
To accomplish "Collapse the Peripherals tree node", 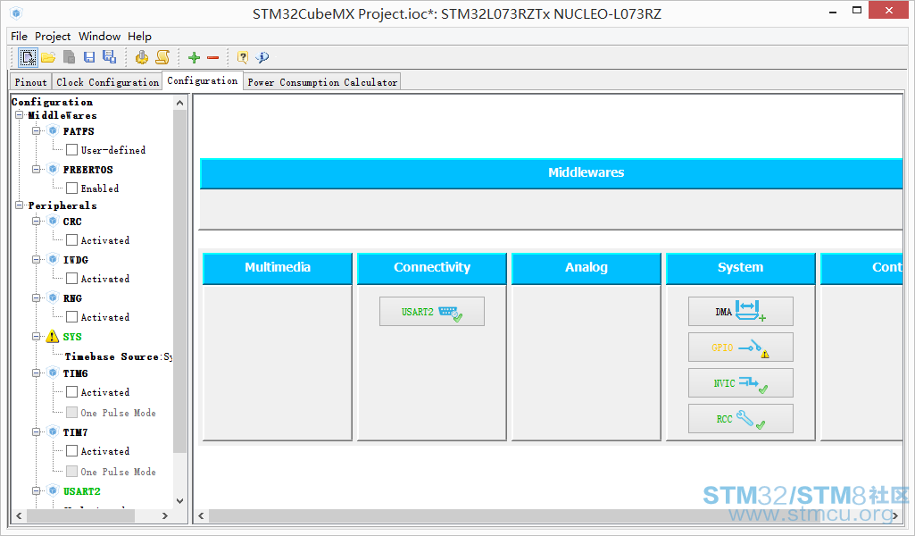I will 20,205.
